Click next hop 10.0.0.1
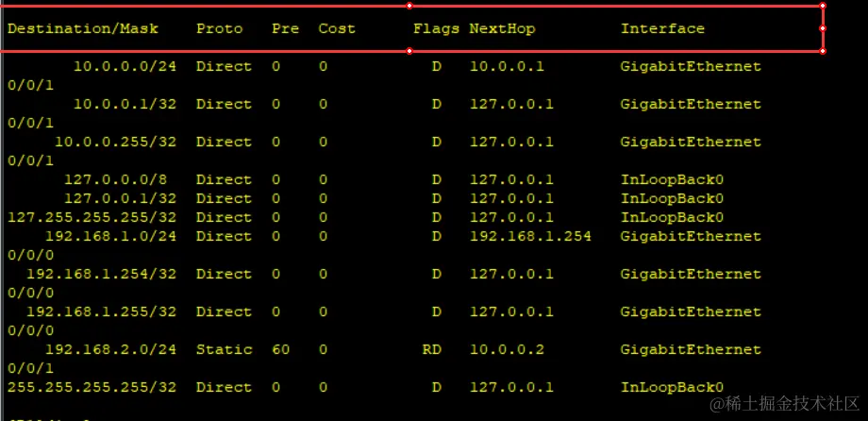Image resolution: width=868 pixels, height=421 pixels. point(507,66)
